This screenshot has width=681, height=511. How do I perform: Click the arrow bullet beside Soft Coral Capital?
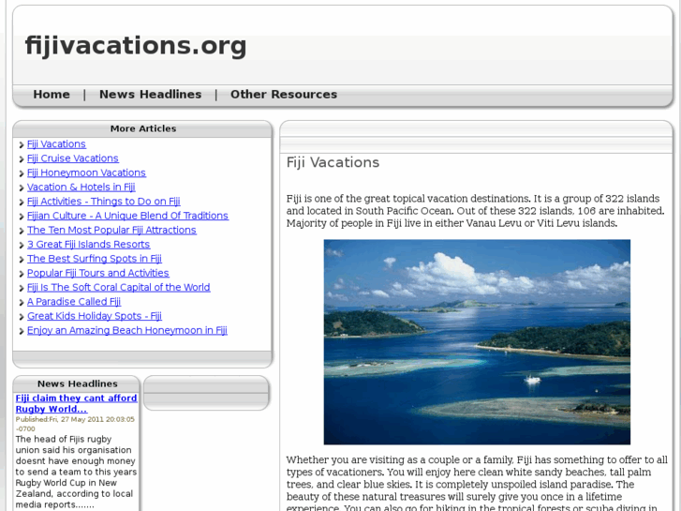click(x=22, y=289)
